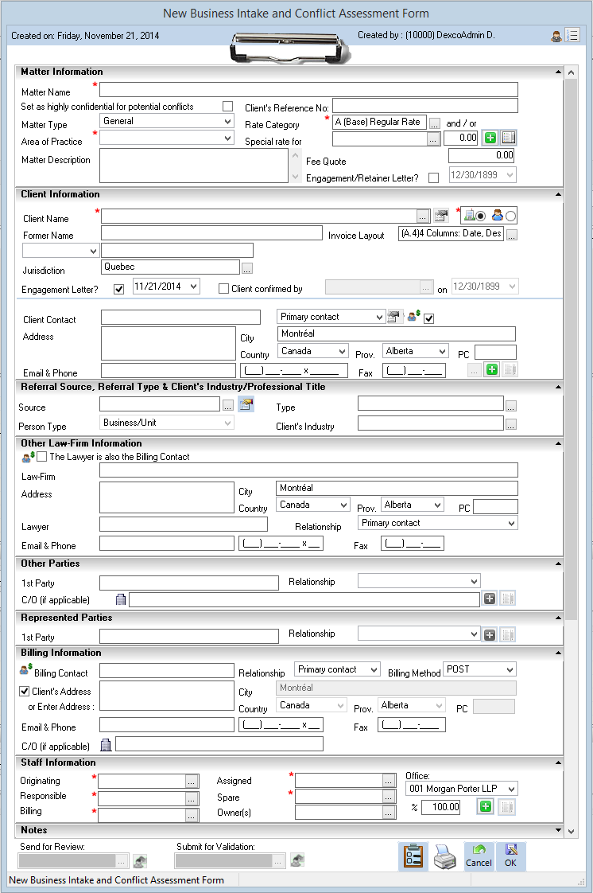Click the Fee Quote amount field
Viewport: 593px width, 893px height.
(482, 155)
